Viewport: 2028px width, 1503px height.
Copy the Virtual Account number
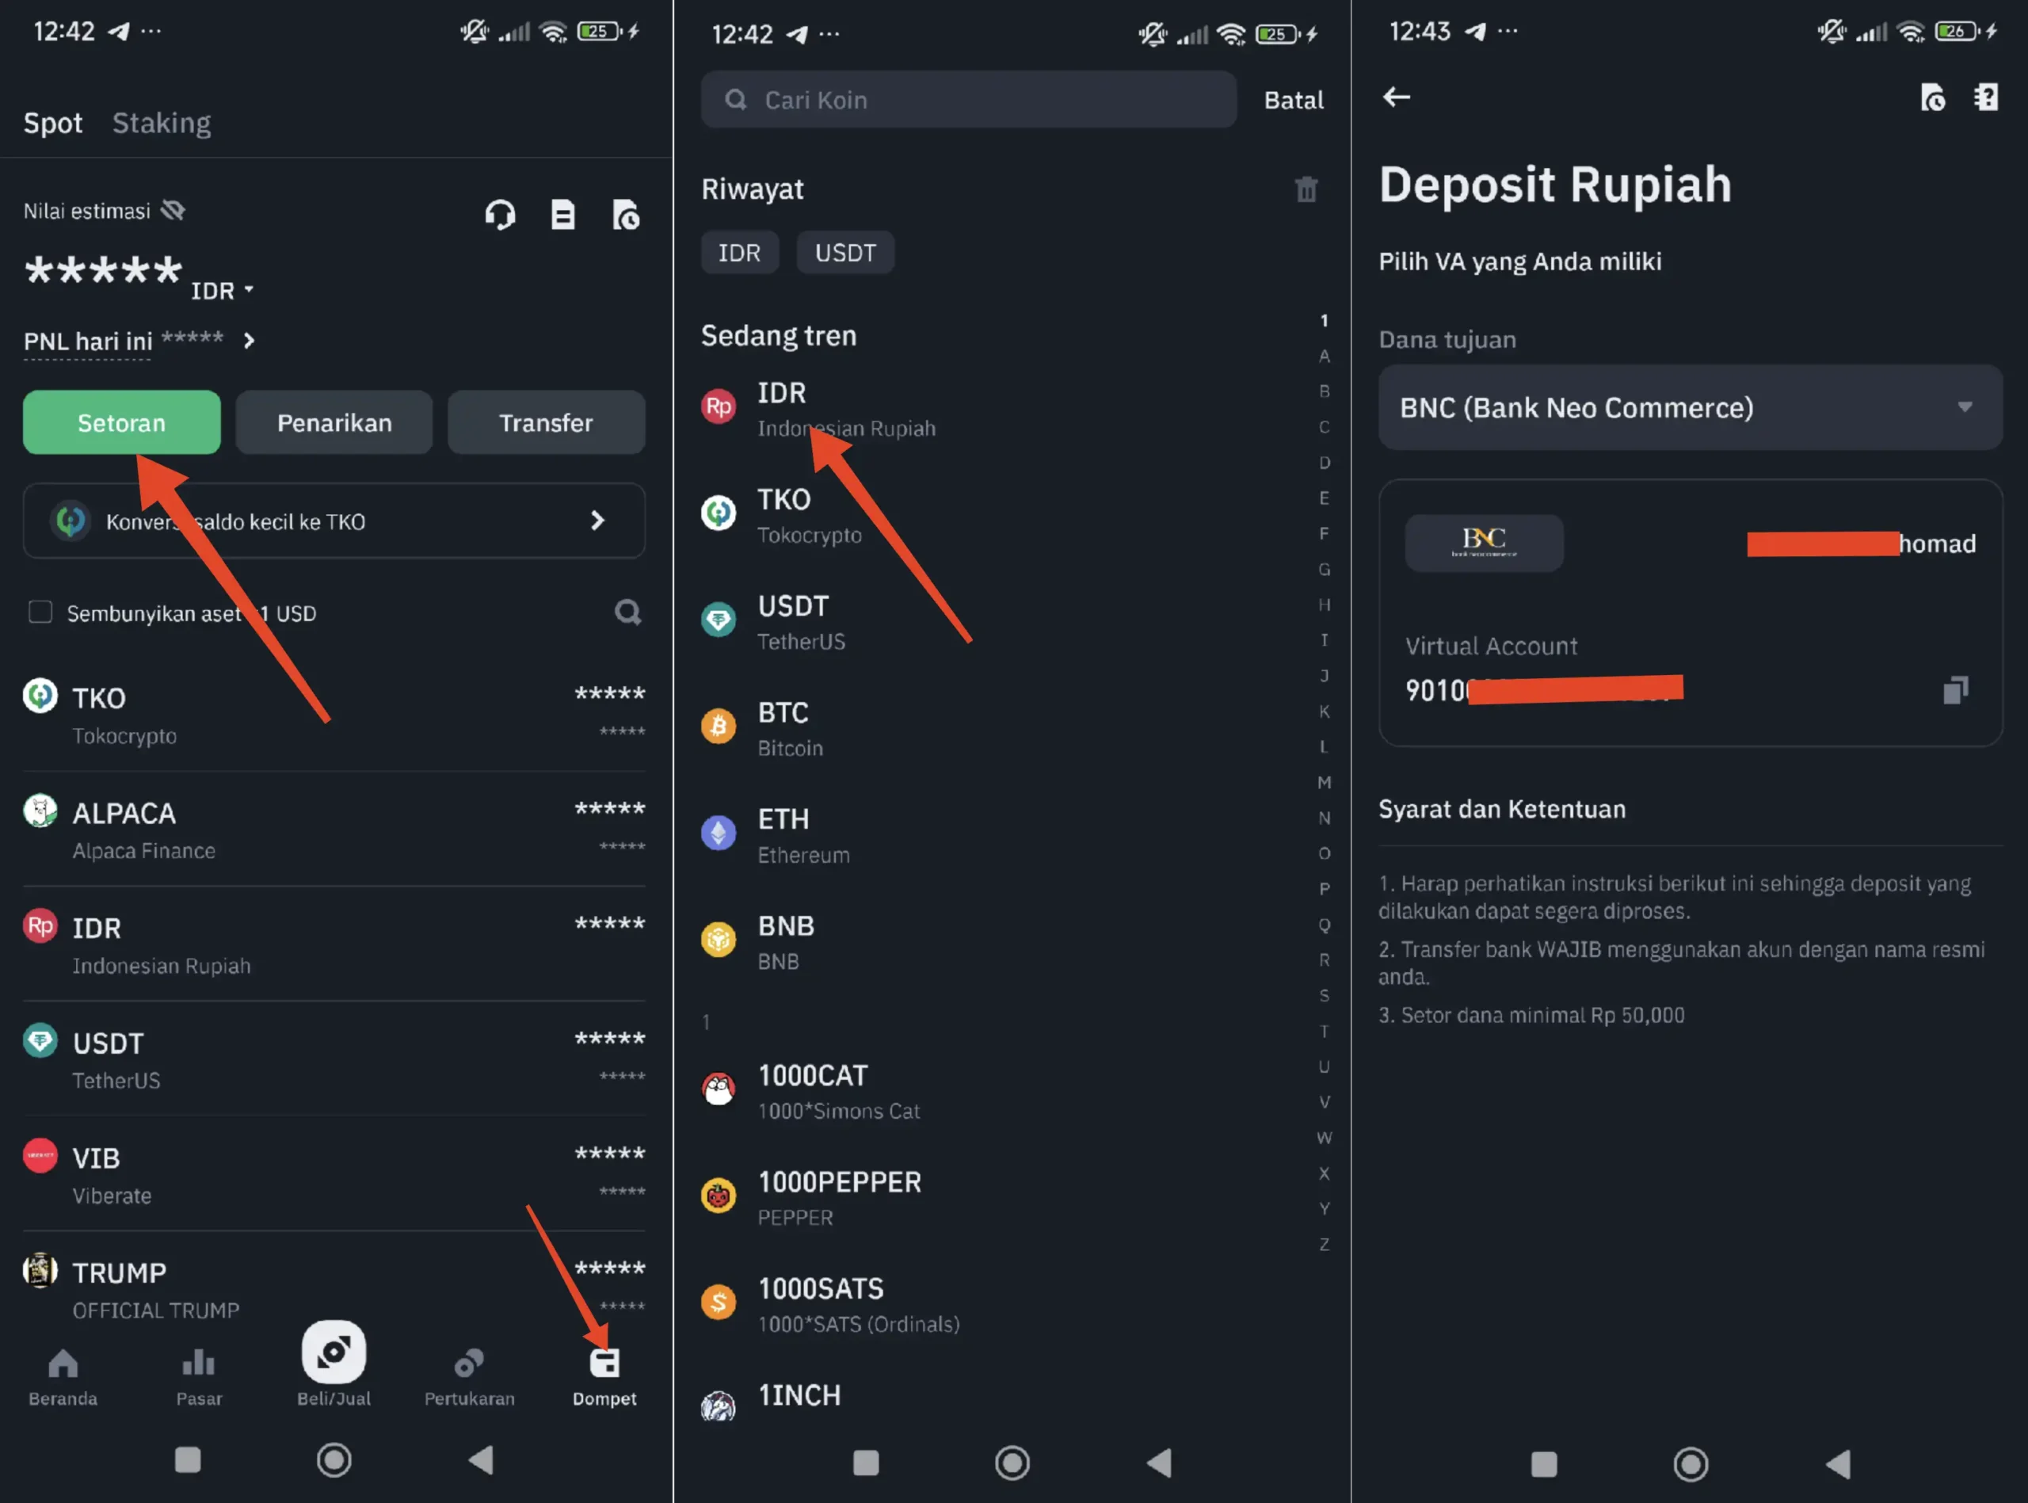click(x=1955, y=689)
